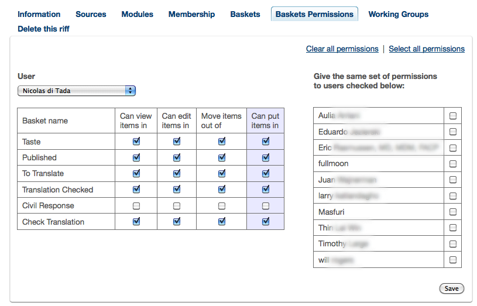Uncheck 'Move items out of' for To Translate
Image resolution: width=477 pixels, height=306 pixels.
(x=222, y=173)
